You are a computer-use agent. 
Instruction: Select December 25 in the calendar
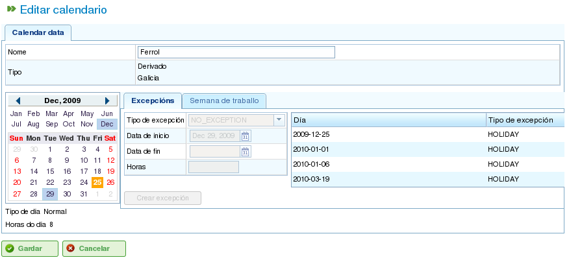(x=97, y=182)
